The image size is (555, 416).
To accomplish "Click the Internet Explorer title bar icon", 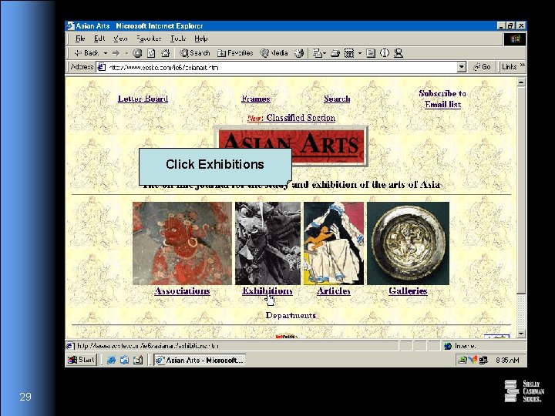I will tap(70, 26).
